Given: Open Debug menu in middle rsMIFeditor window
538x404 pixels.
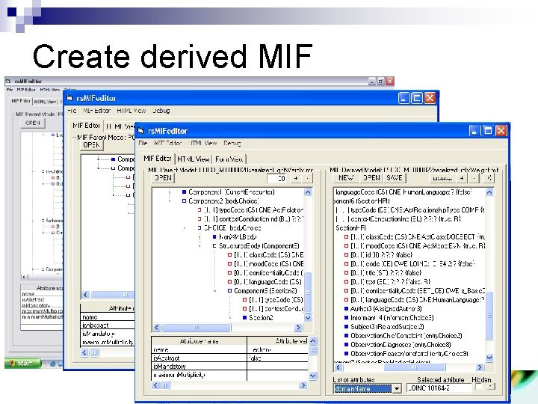Looking at the screenshot, I should (161, 111).
